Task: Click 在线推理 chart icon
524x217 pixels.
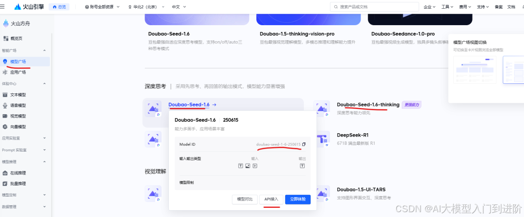Action: pyautogui.click(x=5, y=173)
